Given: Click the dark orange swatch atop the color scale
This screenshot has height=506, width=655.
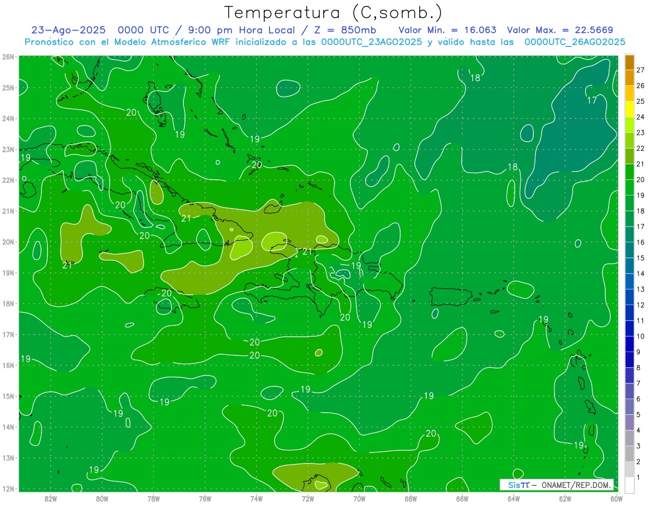Looking at the screenshot, I should (629, 63).
